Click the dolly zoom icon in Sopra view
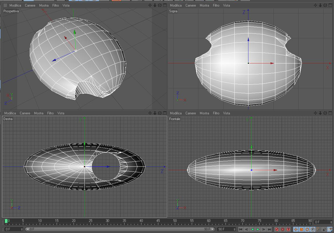The image size is (334, 233). pos(320,5)
